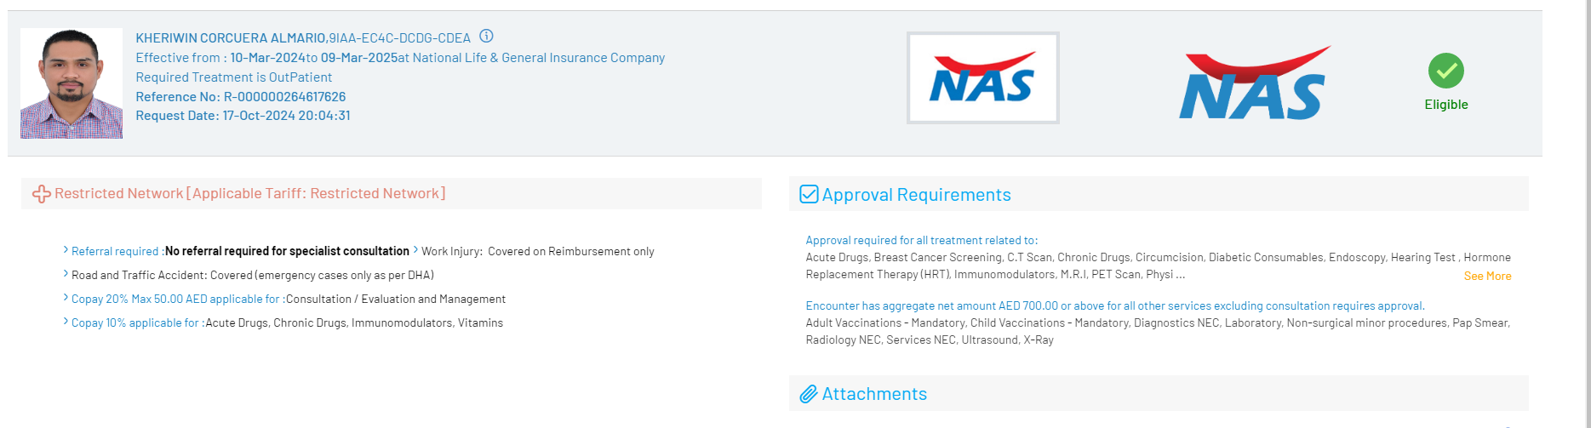Expand the Copay 20% chevron
Image resolution: width=1591 pixels, height=428 pixels.
coord(66,298)
